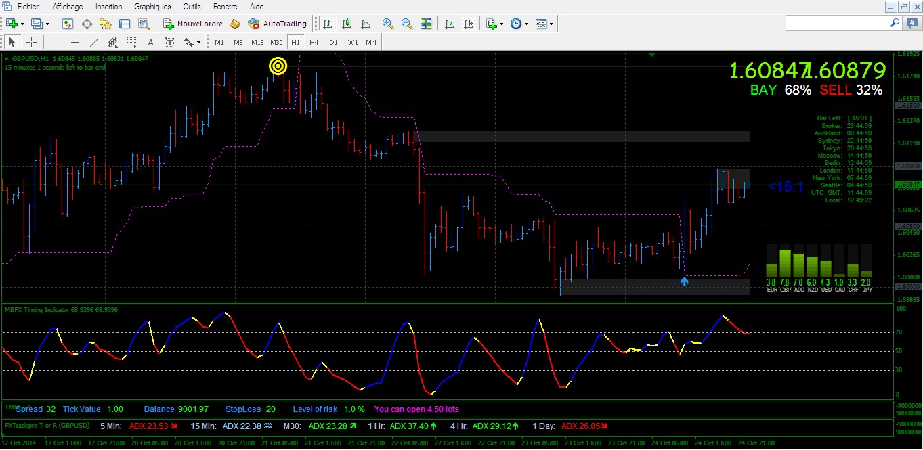The width and height of the screenshot is (923, 450).
Task: Select the blue up arrow on chart
Action: pyautogui.click(x=684, y=281)
